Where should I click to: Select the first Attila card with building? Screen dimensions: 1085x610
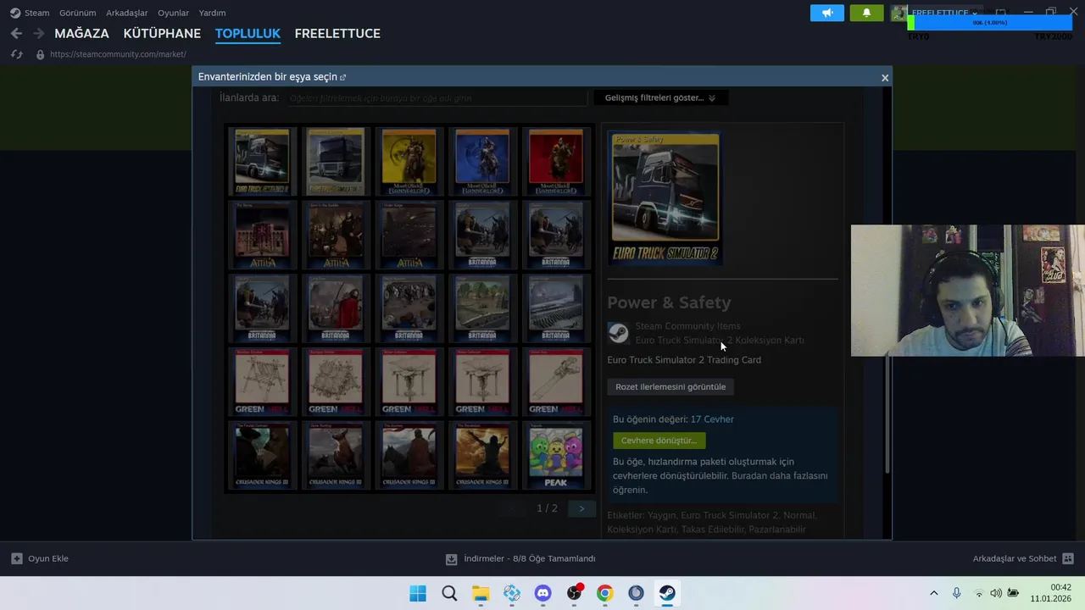coord(262,235)
